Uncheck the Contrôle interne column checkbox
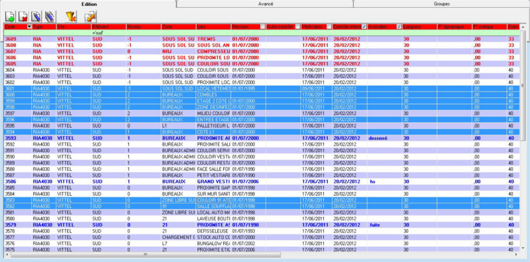 point(364,26)
